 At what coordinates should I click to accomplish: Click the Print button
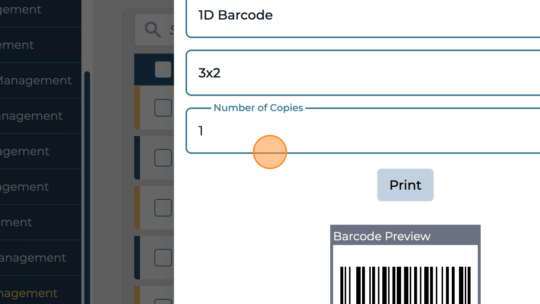(x=405, y=185)
